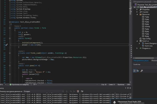Collapse the test_dlya_proekta2021 project node

point(135,7)
